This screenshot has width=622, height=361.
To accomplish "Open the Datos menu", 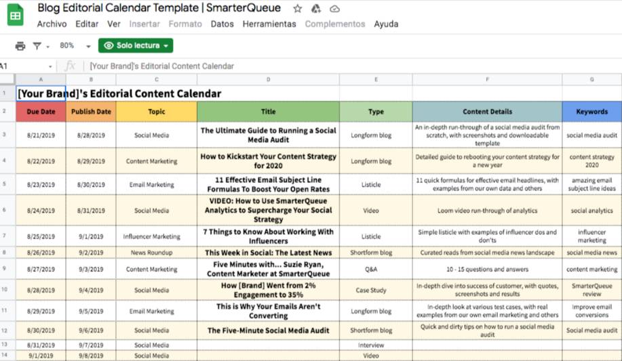I will (222, 24).
